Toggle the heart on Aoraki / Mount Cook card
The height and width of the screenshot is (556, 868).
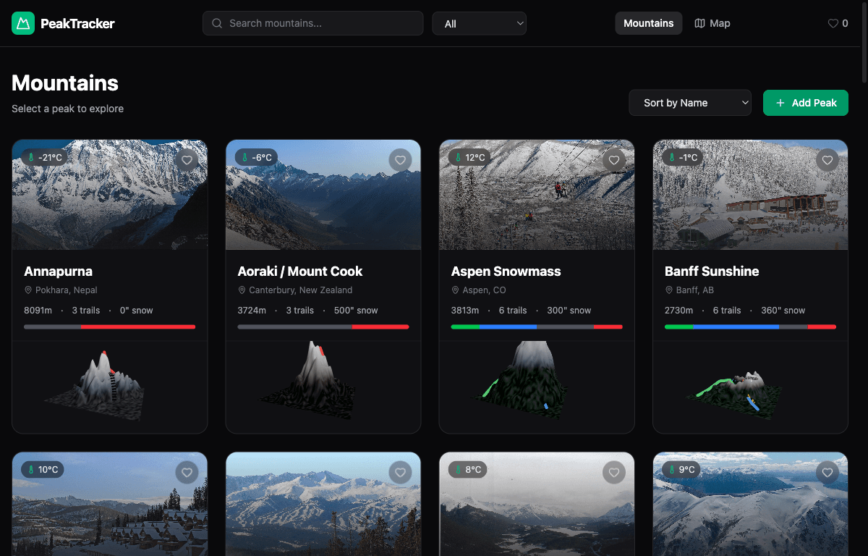(x=400, y=159)
